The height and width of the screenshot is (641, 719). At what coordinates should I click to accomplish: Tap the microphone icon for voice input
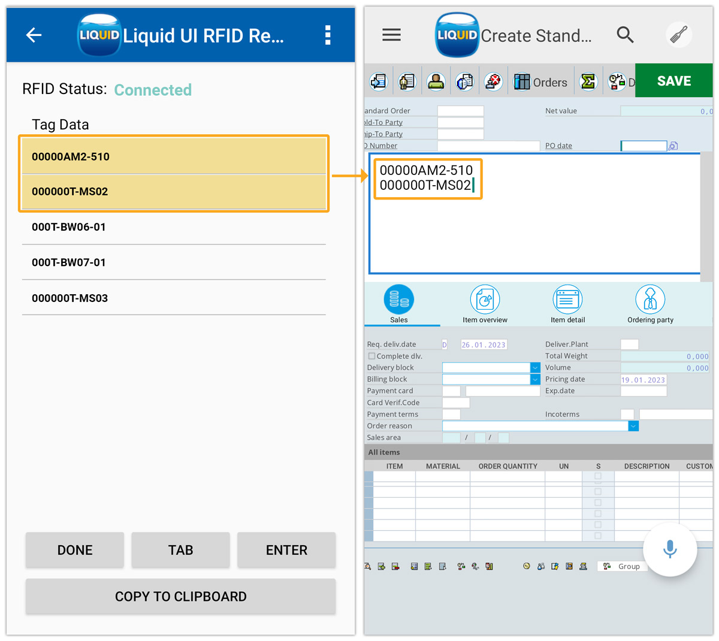tap(670, 549)
